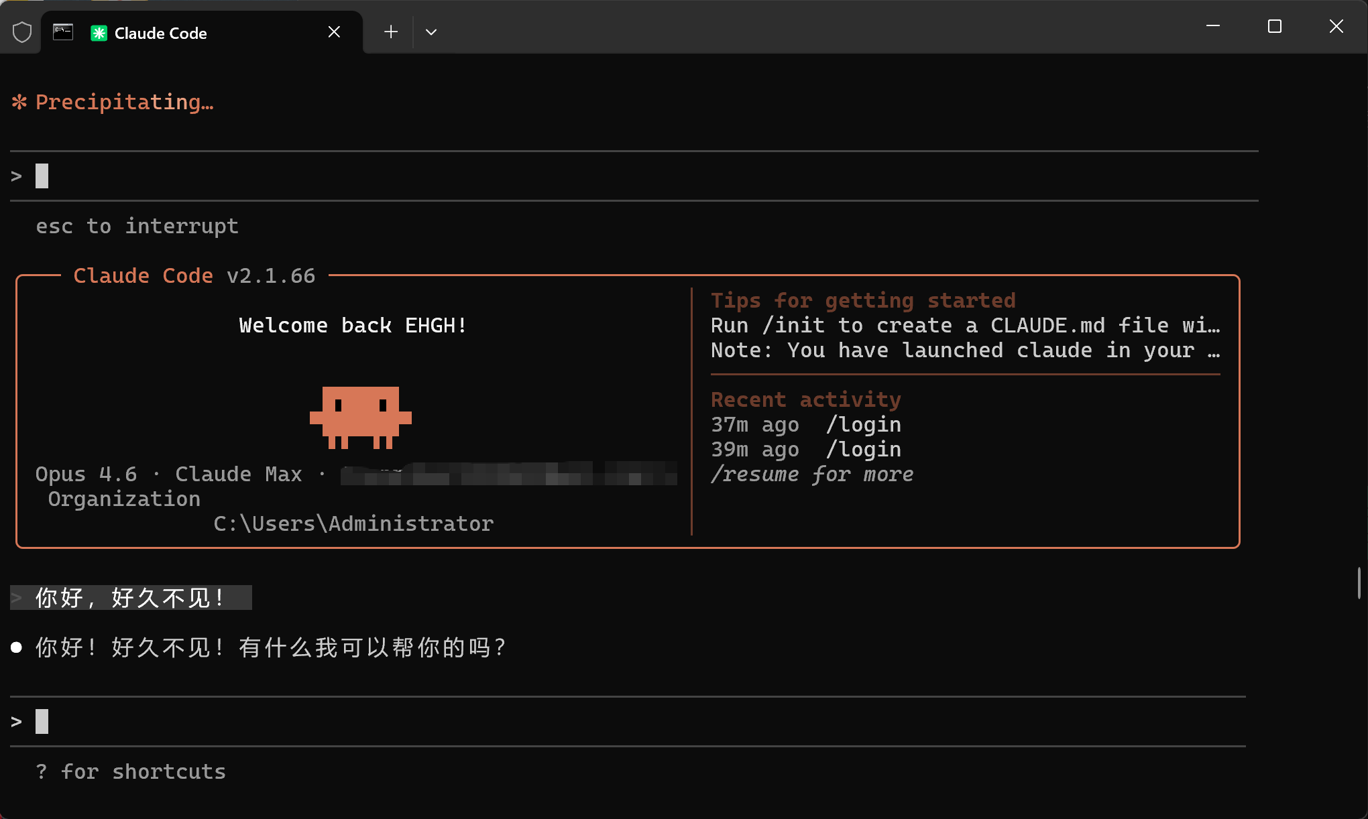The image size is (1368, 819).
Task: Click the user message '你好，好久不见！'
Action: click(x=131, y=597)
